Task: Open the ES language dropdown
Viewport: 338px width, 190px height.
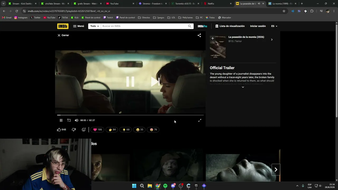Action: pos(274,26)
